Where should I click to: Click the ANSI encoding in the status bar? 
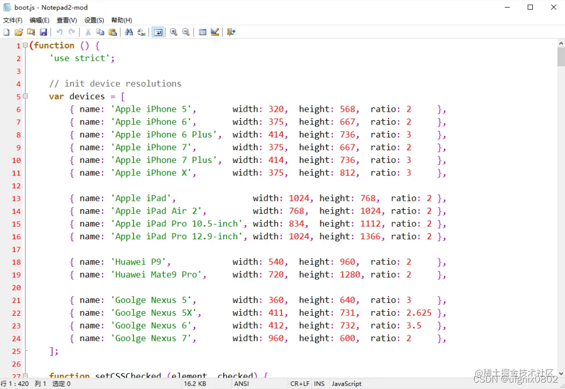(x=241, y=384)
